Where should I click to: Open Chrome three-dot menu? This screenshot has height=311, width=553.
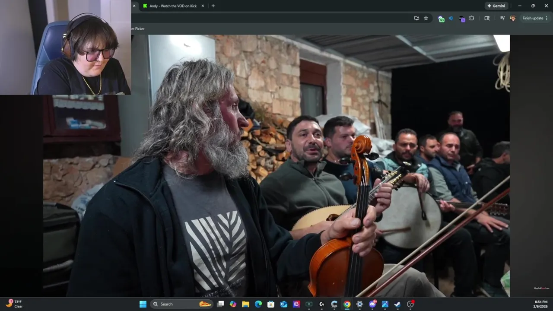tap(547, 18)
